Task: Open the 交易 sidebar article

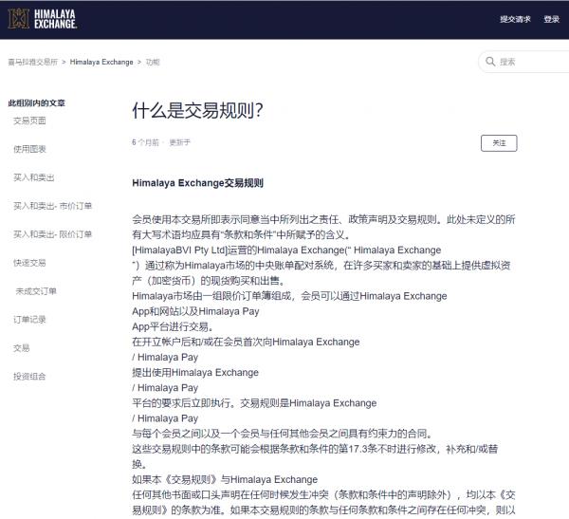Action: tap(21, 348)
